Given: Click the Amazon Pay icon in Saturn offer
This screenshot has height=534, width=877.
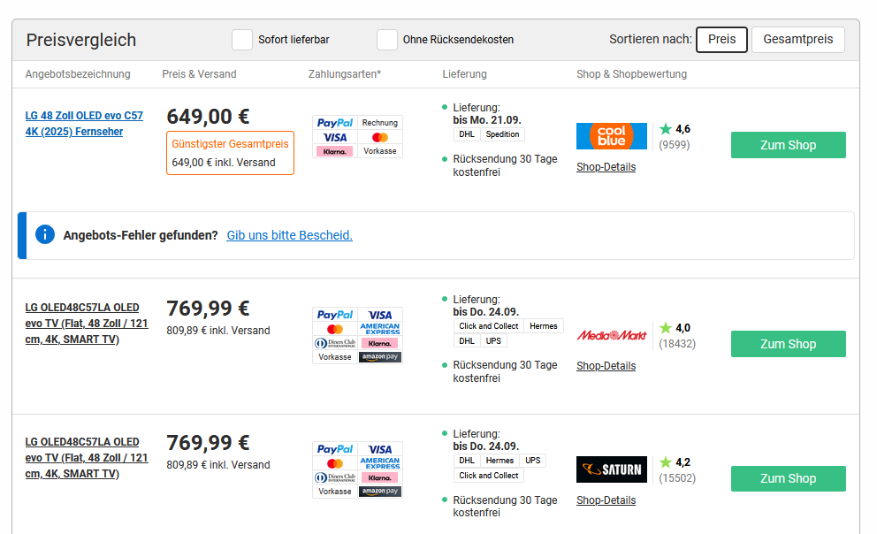Looking at the screenshot, I should 380,491.
